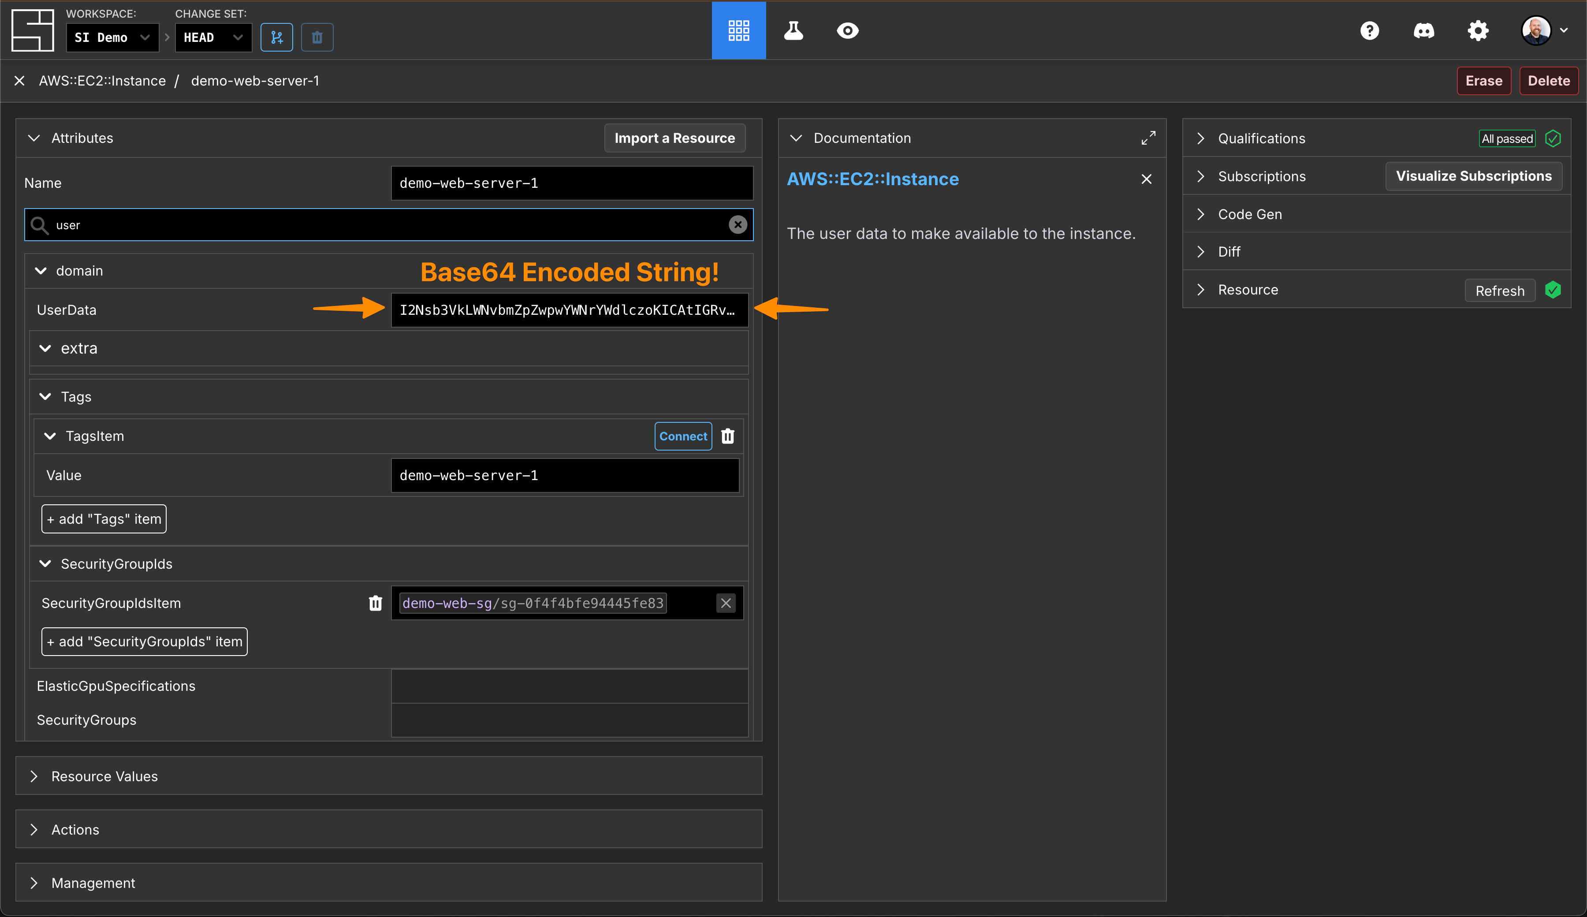The width and height of the screenshot is (1587, 917).
Task: Open the lab flask customize view
Action: (793, 30)
